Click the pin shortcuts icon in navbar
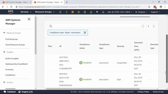168x94 pixels. pyautogui.click(x=97, y=12)
